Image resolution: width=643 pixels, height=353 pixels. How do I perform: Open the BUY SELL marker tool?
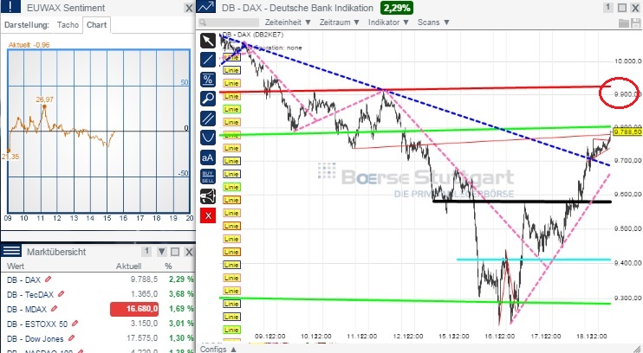[208, 176]
